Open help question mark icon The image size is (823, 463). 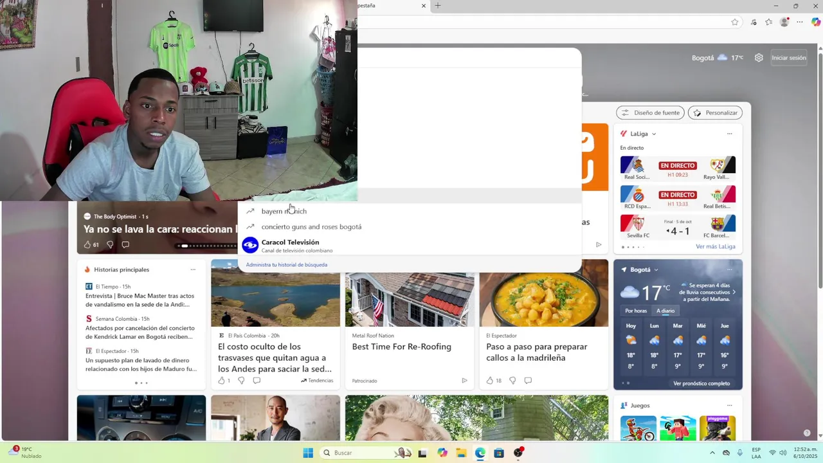(807, 433)
